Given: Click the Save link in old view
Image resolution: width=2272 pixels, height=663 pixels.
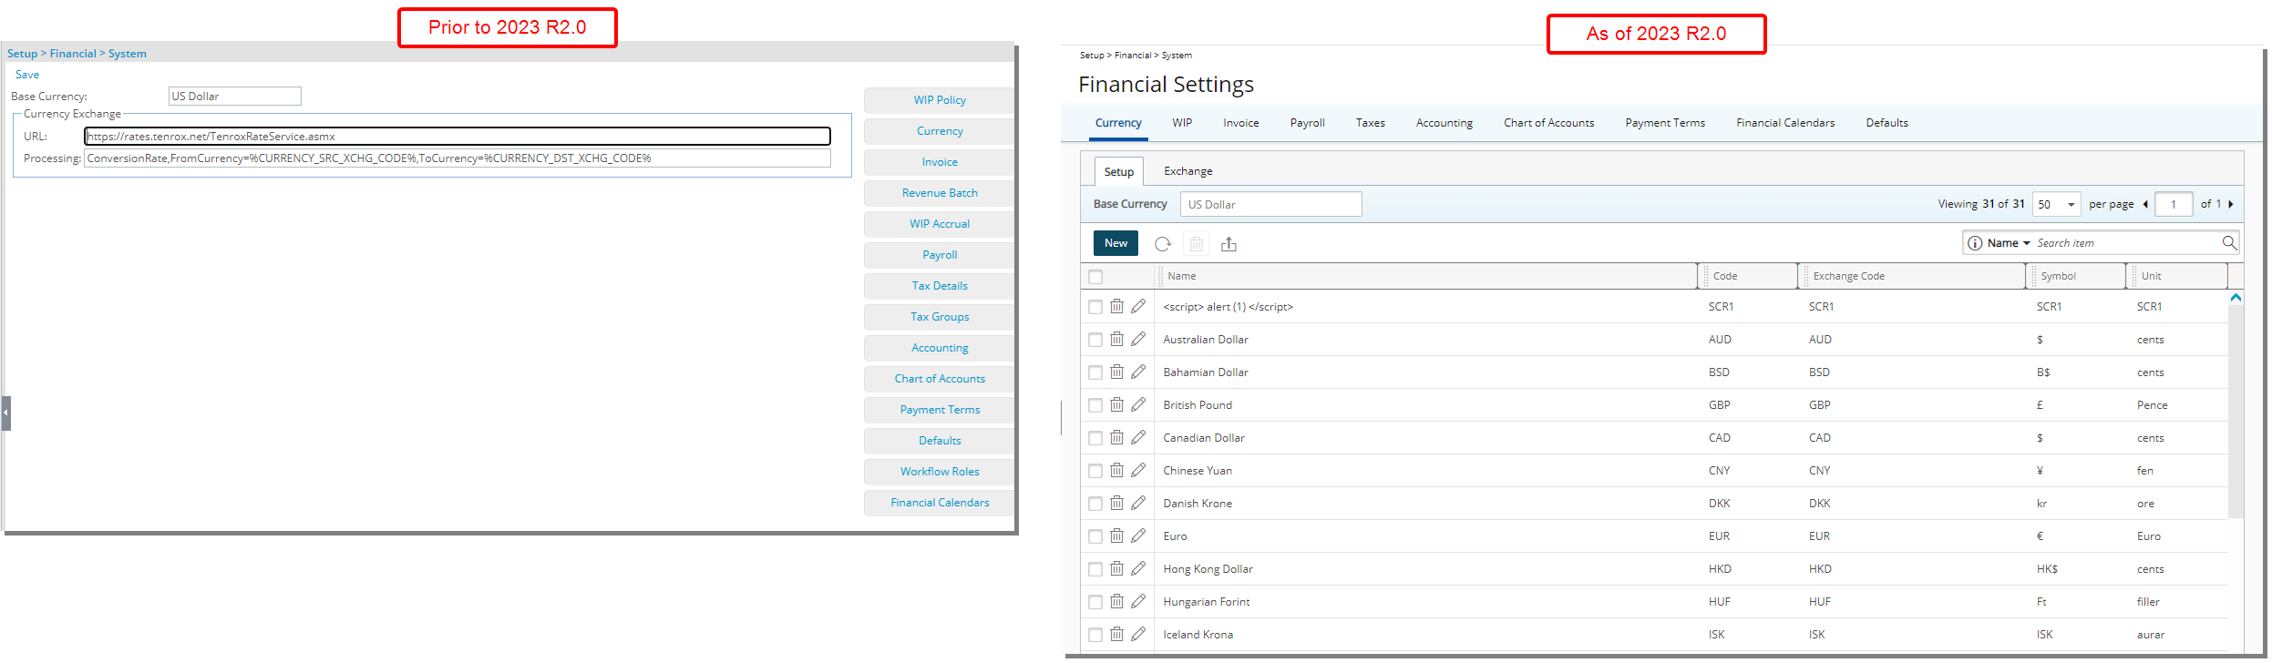Looking at the screenshot, I should pyautogui.click(x=27, y=75).
